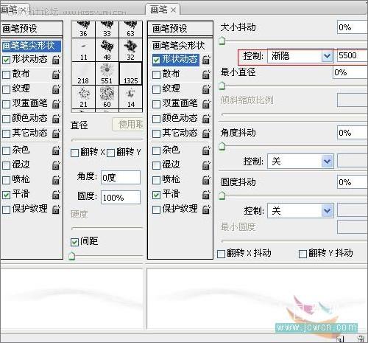Viewport: 368px width, 343px height.
Task: Click the 圆度 100% input field
Action: tap(121, 198)
